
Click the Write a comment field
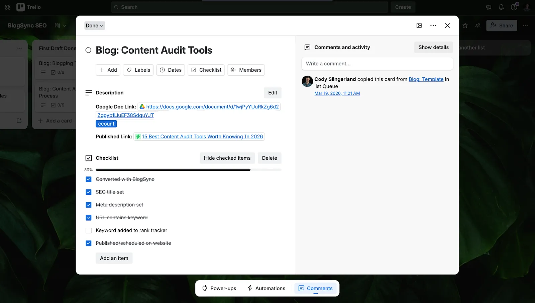[377, 64]
